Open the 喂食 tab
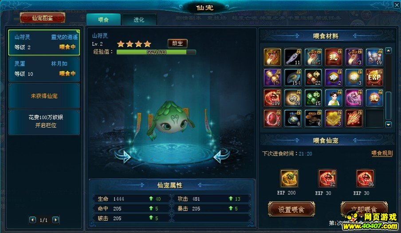401x233 pixels. click(x=103, y=19)
